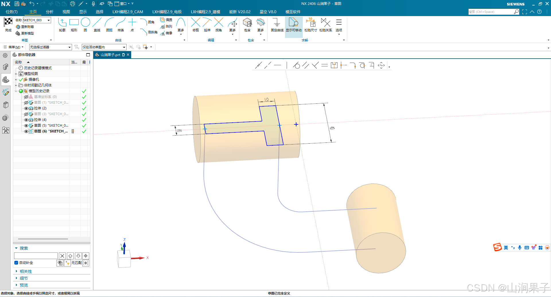The height and width of the screenshot is (297, 551).
Task: Open the 菜单(M) menu button
Action: click(13, 47)
